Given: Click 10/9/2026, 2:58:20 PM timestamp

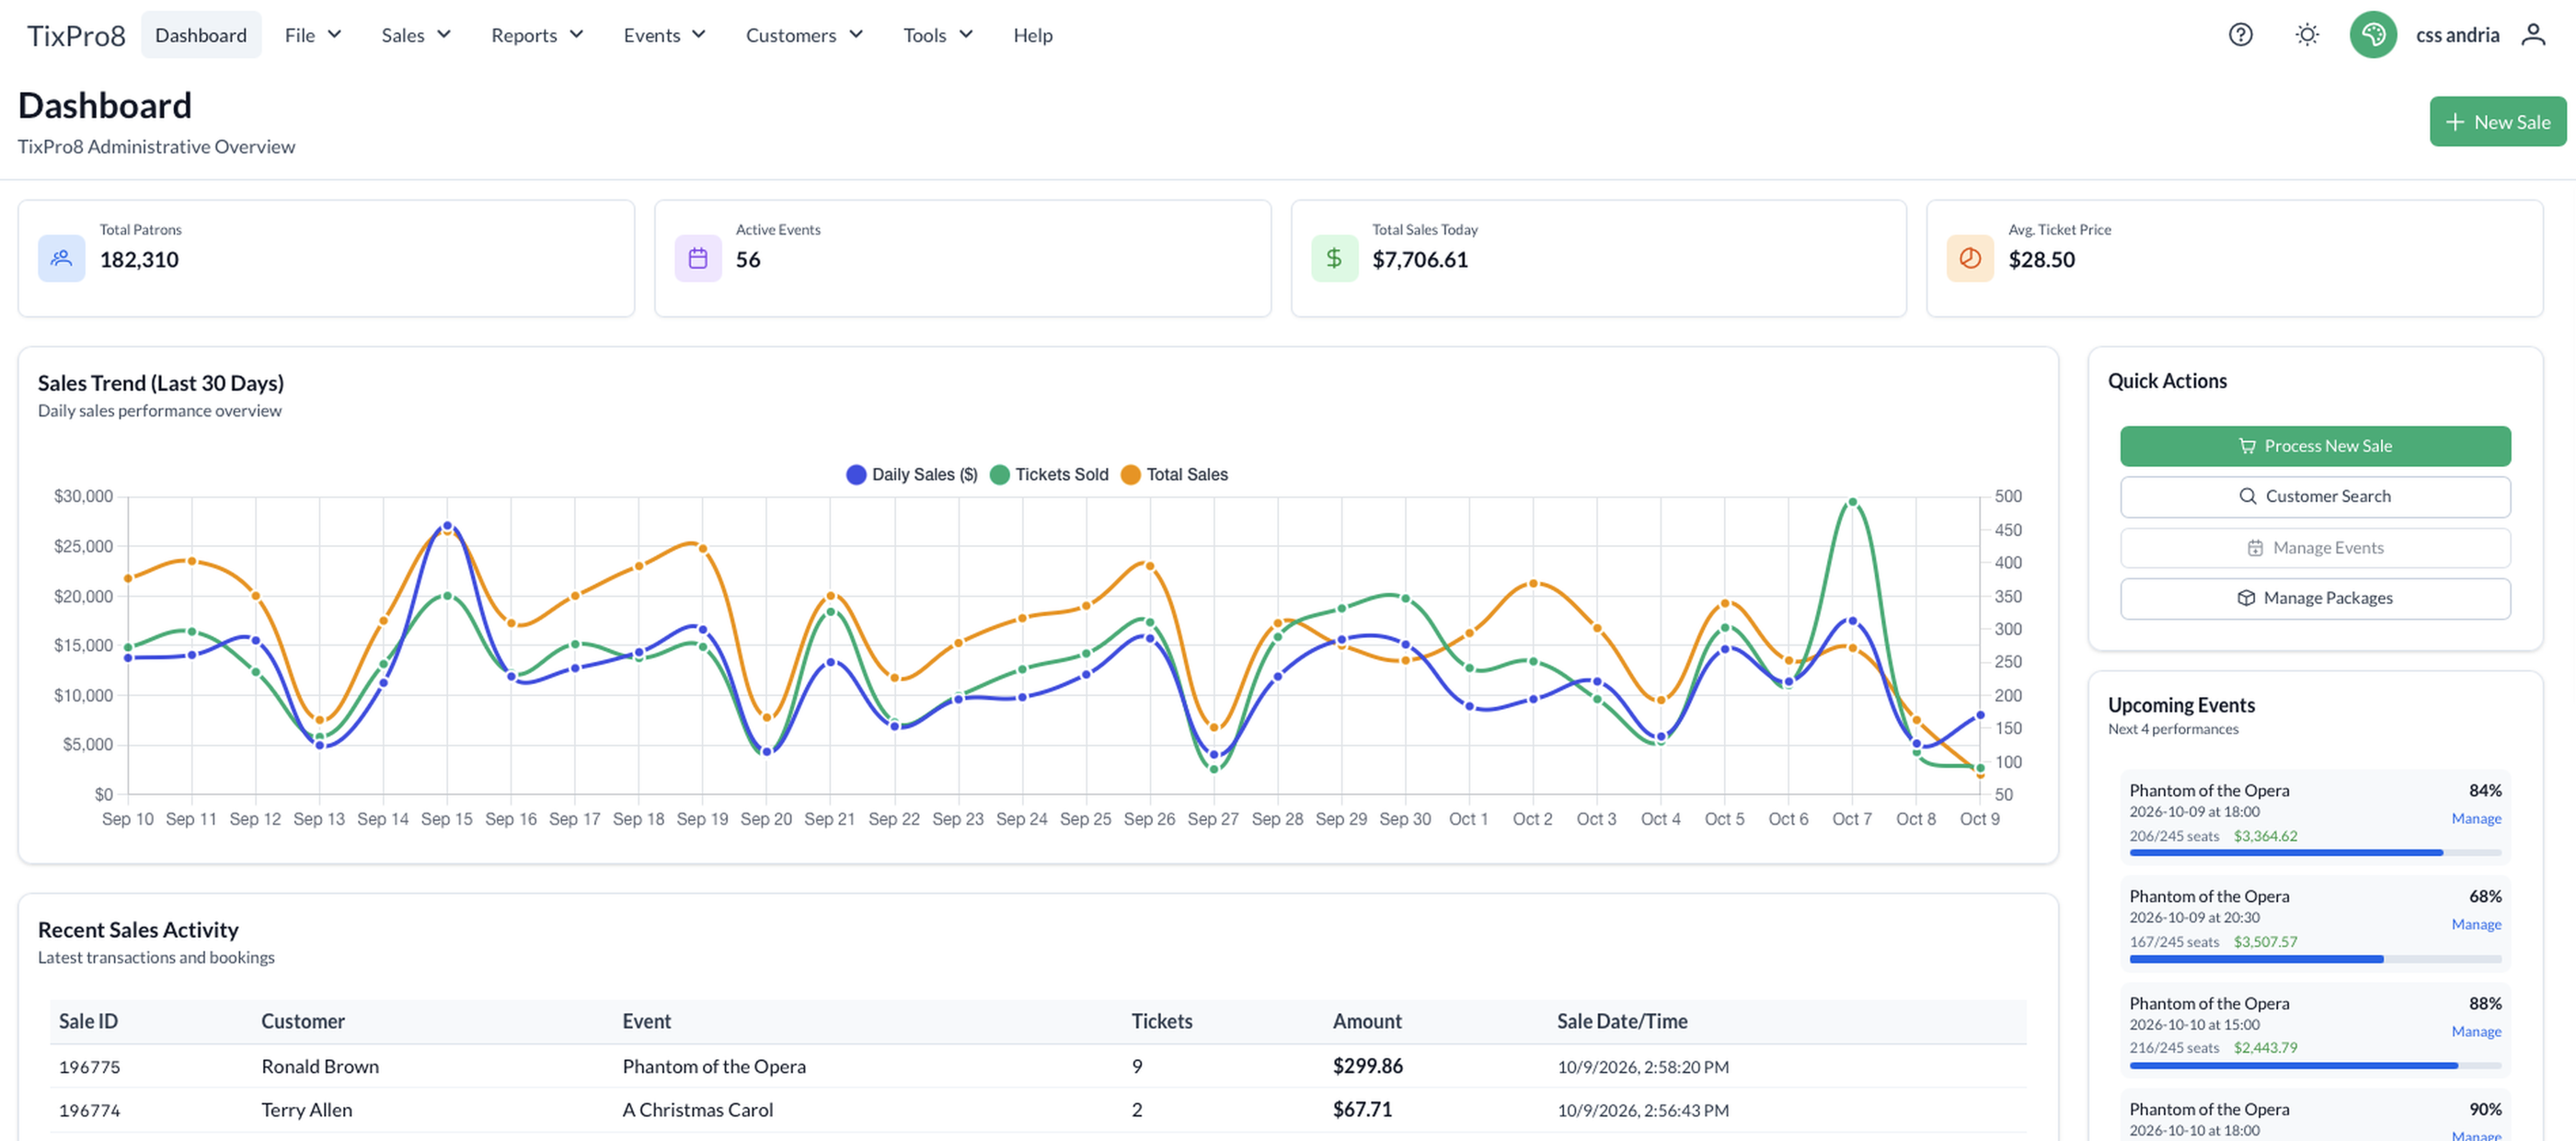Looking at the screenshot, I should click(1642, 1067).
